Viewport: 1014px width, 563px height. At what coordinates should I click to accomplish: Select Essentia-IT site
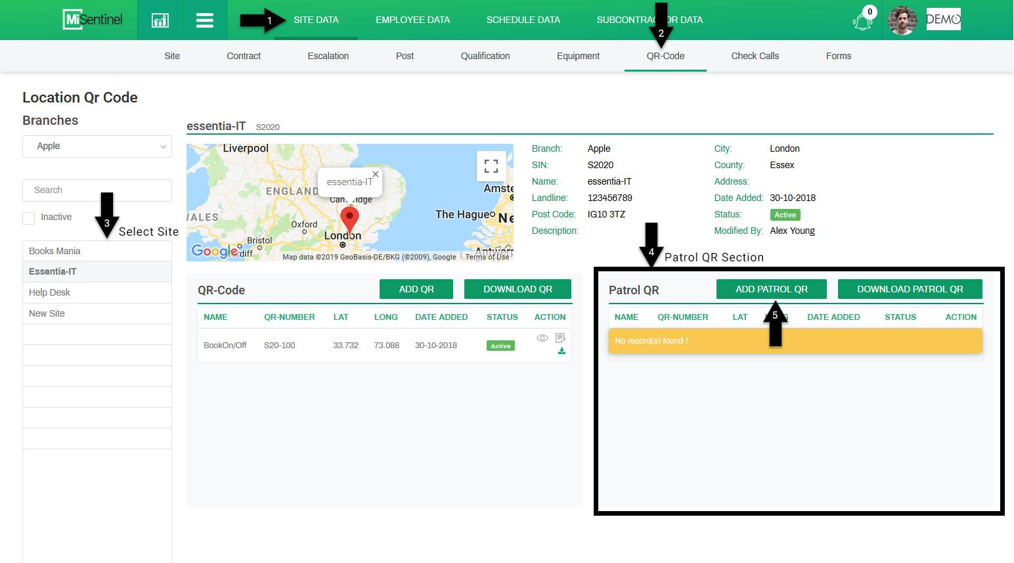pyautogui.click(x=97, y=271)
